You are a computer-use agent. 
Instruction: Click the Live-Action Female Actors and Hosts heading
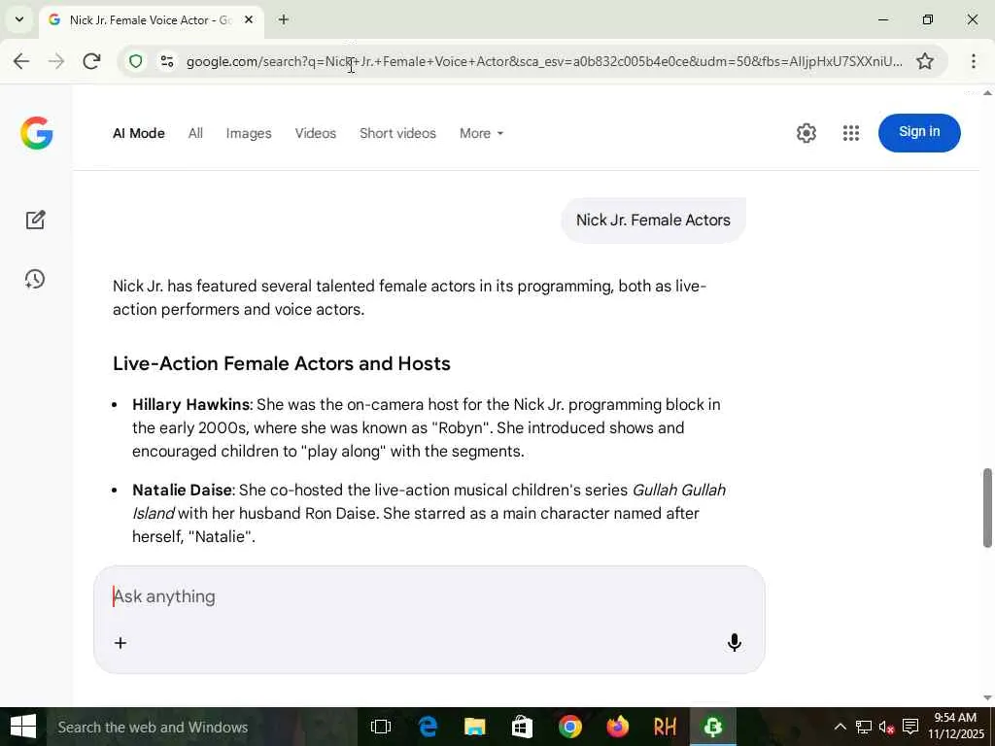282,363
